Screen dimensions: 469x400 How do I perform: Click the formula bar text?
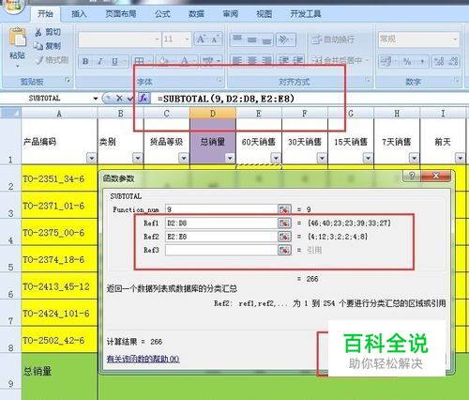point(225,99)
